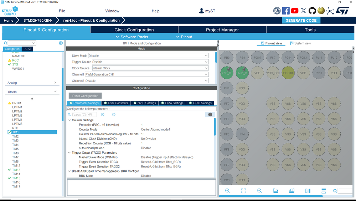This screenshot has height=201, width=356.
Task: Select TIM15 in the Timers list
Action: (16, 178)
